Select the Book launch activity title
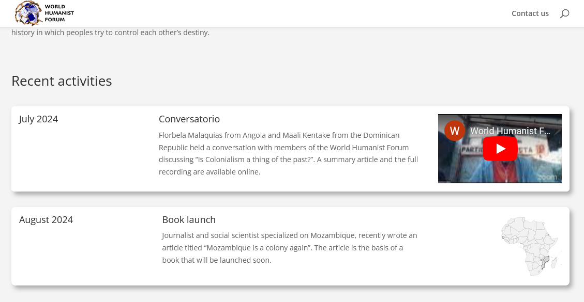Viewport: 584px width, 302px height. [189, 219]
